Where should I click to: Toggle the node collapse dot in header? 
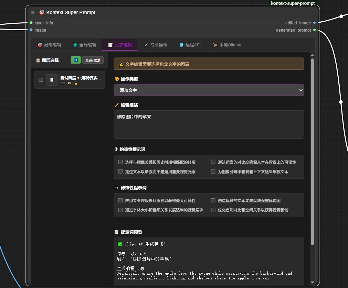pos(33,12)
